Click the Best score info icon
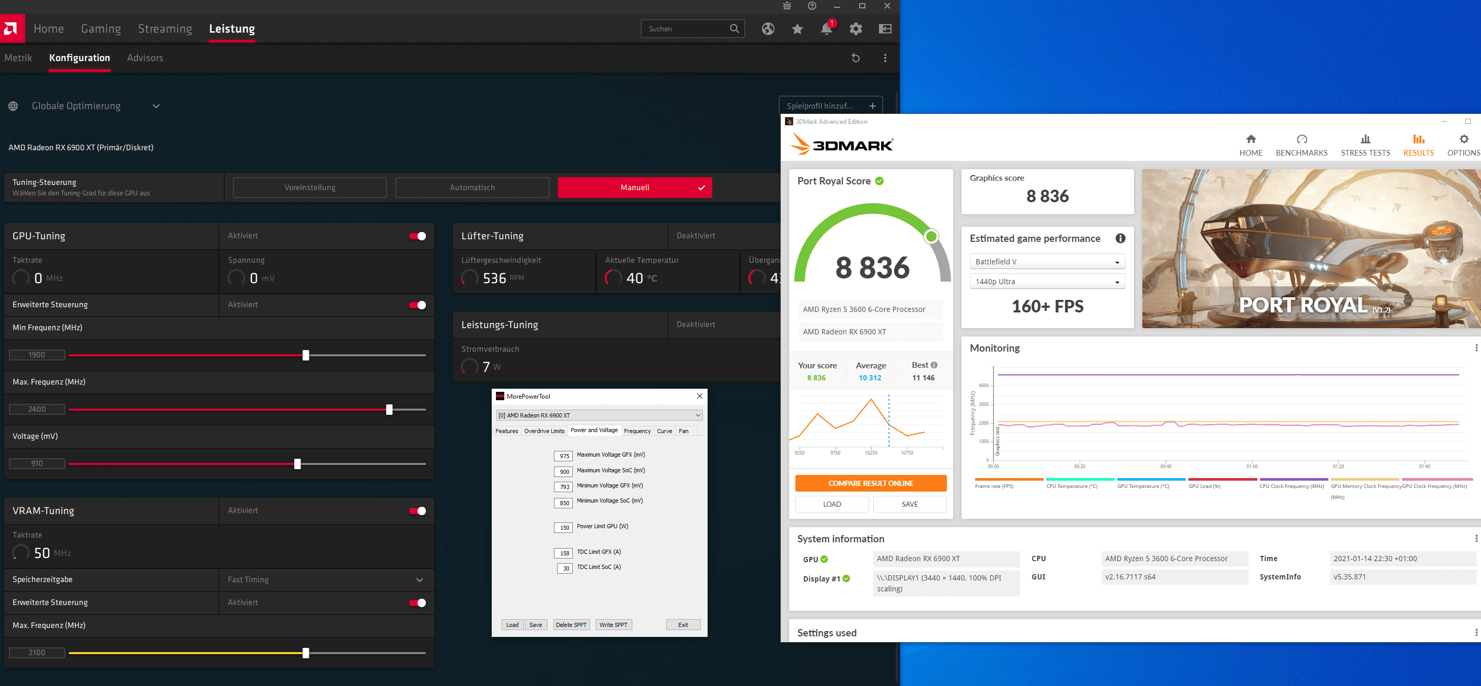The width and height of the screenshot is (1481, 686). [934, 365]
